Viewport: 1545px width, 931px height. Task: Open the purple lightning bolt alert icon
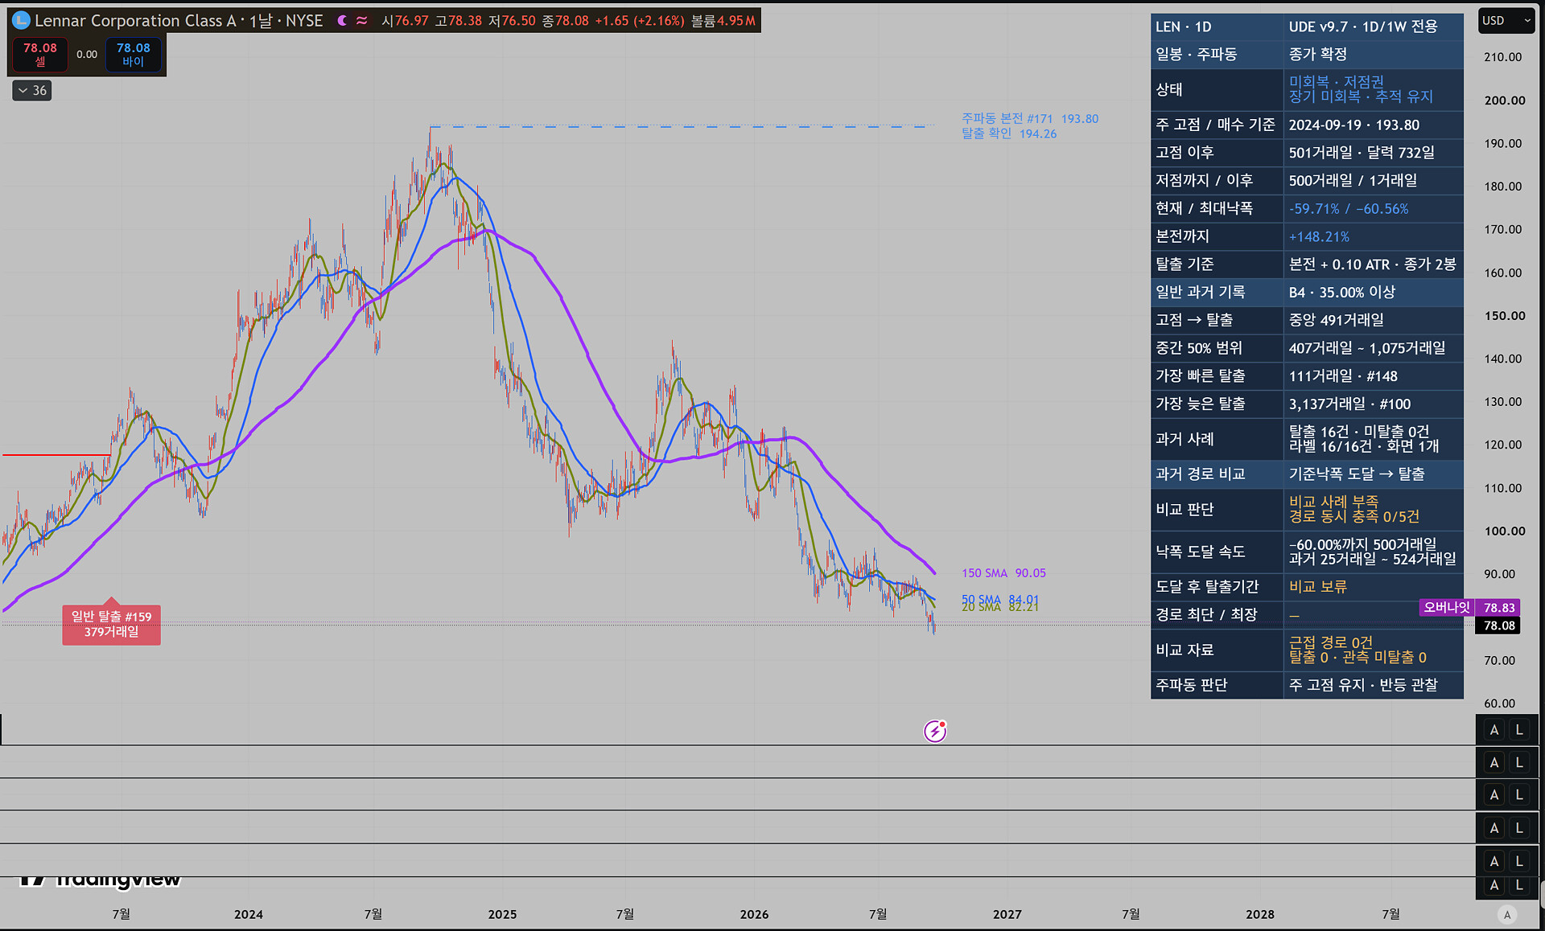(935, 731)
